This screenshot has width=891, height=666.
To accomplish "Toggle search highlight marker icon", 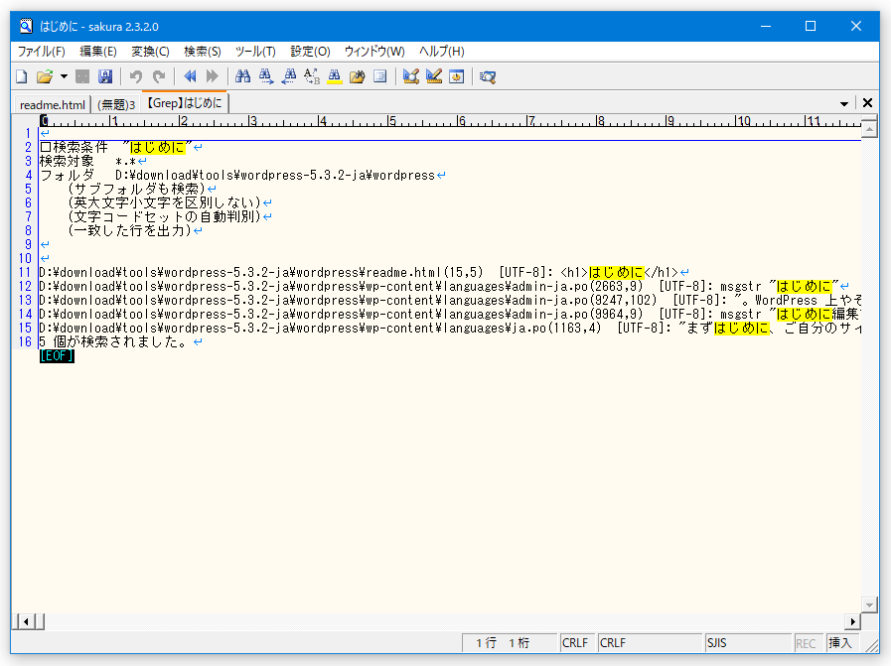I will [335, 76].
